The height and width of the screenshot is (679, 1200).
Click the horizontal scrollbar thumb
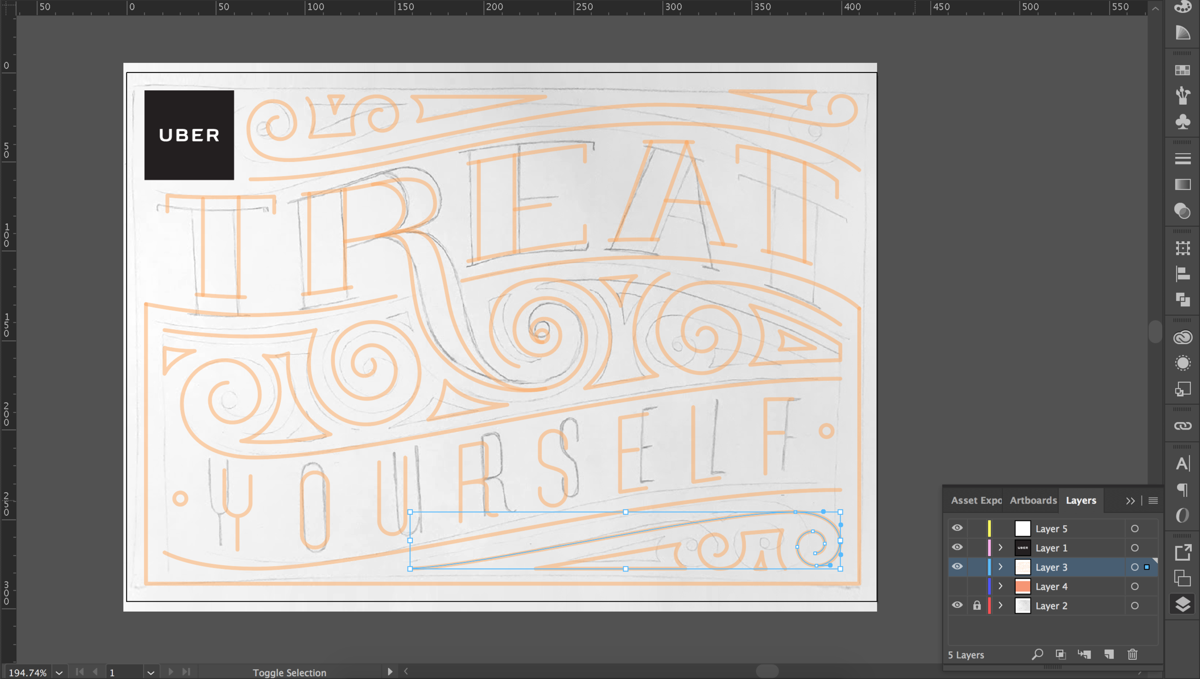tap(767, 671)
